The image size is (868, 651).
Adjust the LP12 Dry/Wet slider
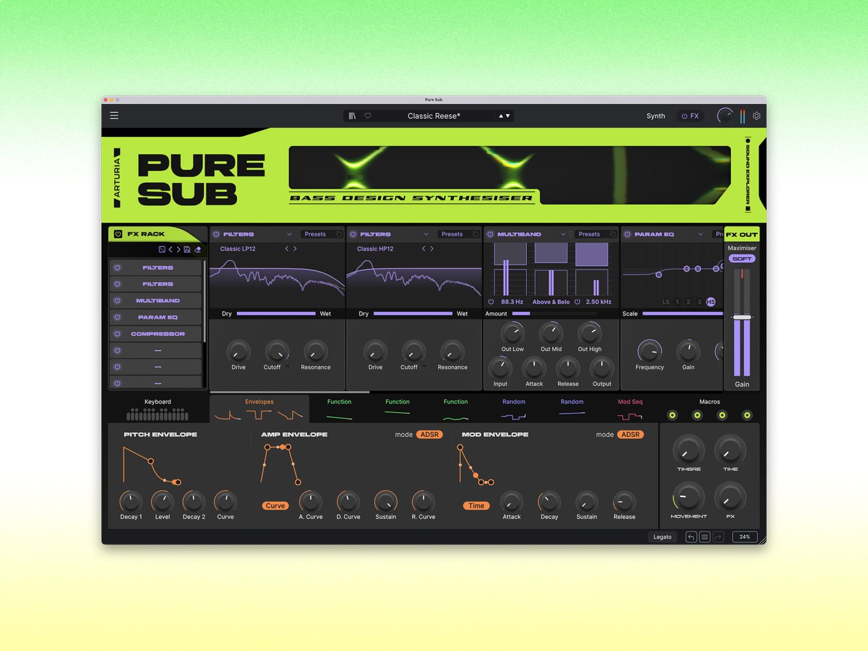(276, 314)
